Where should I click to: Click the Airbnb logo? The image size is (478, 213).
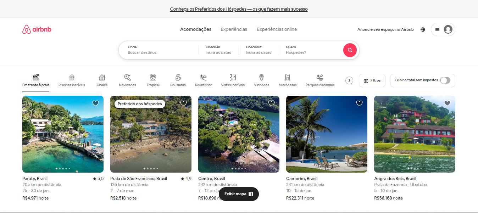pyautogui.click(x=37, y=29)
